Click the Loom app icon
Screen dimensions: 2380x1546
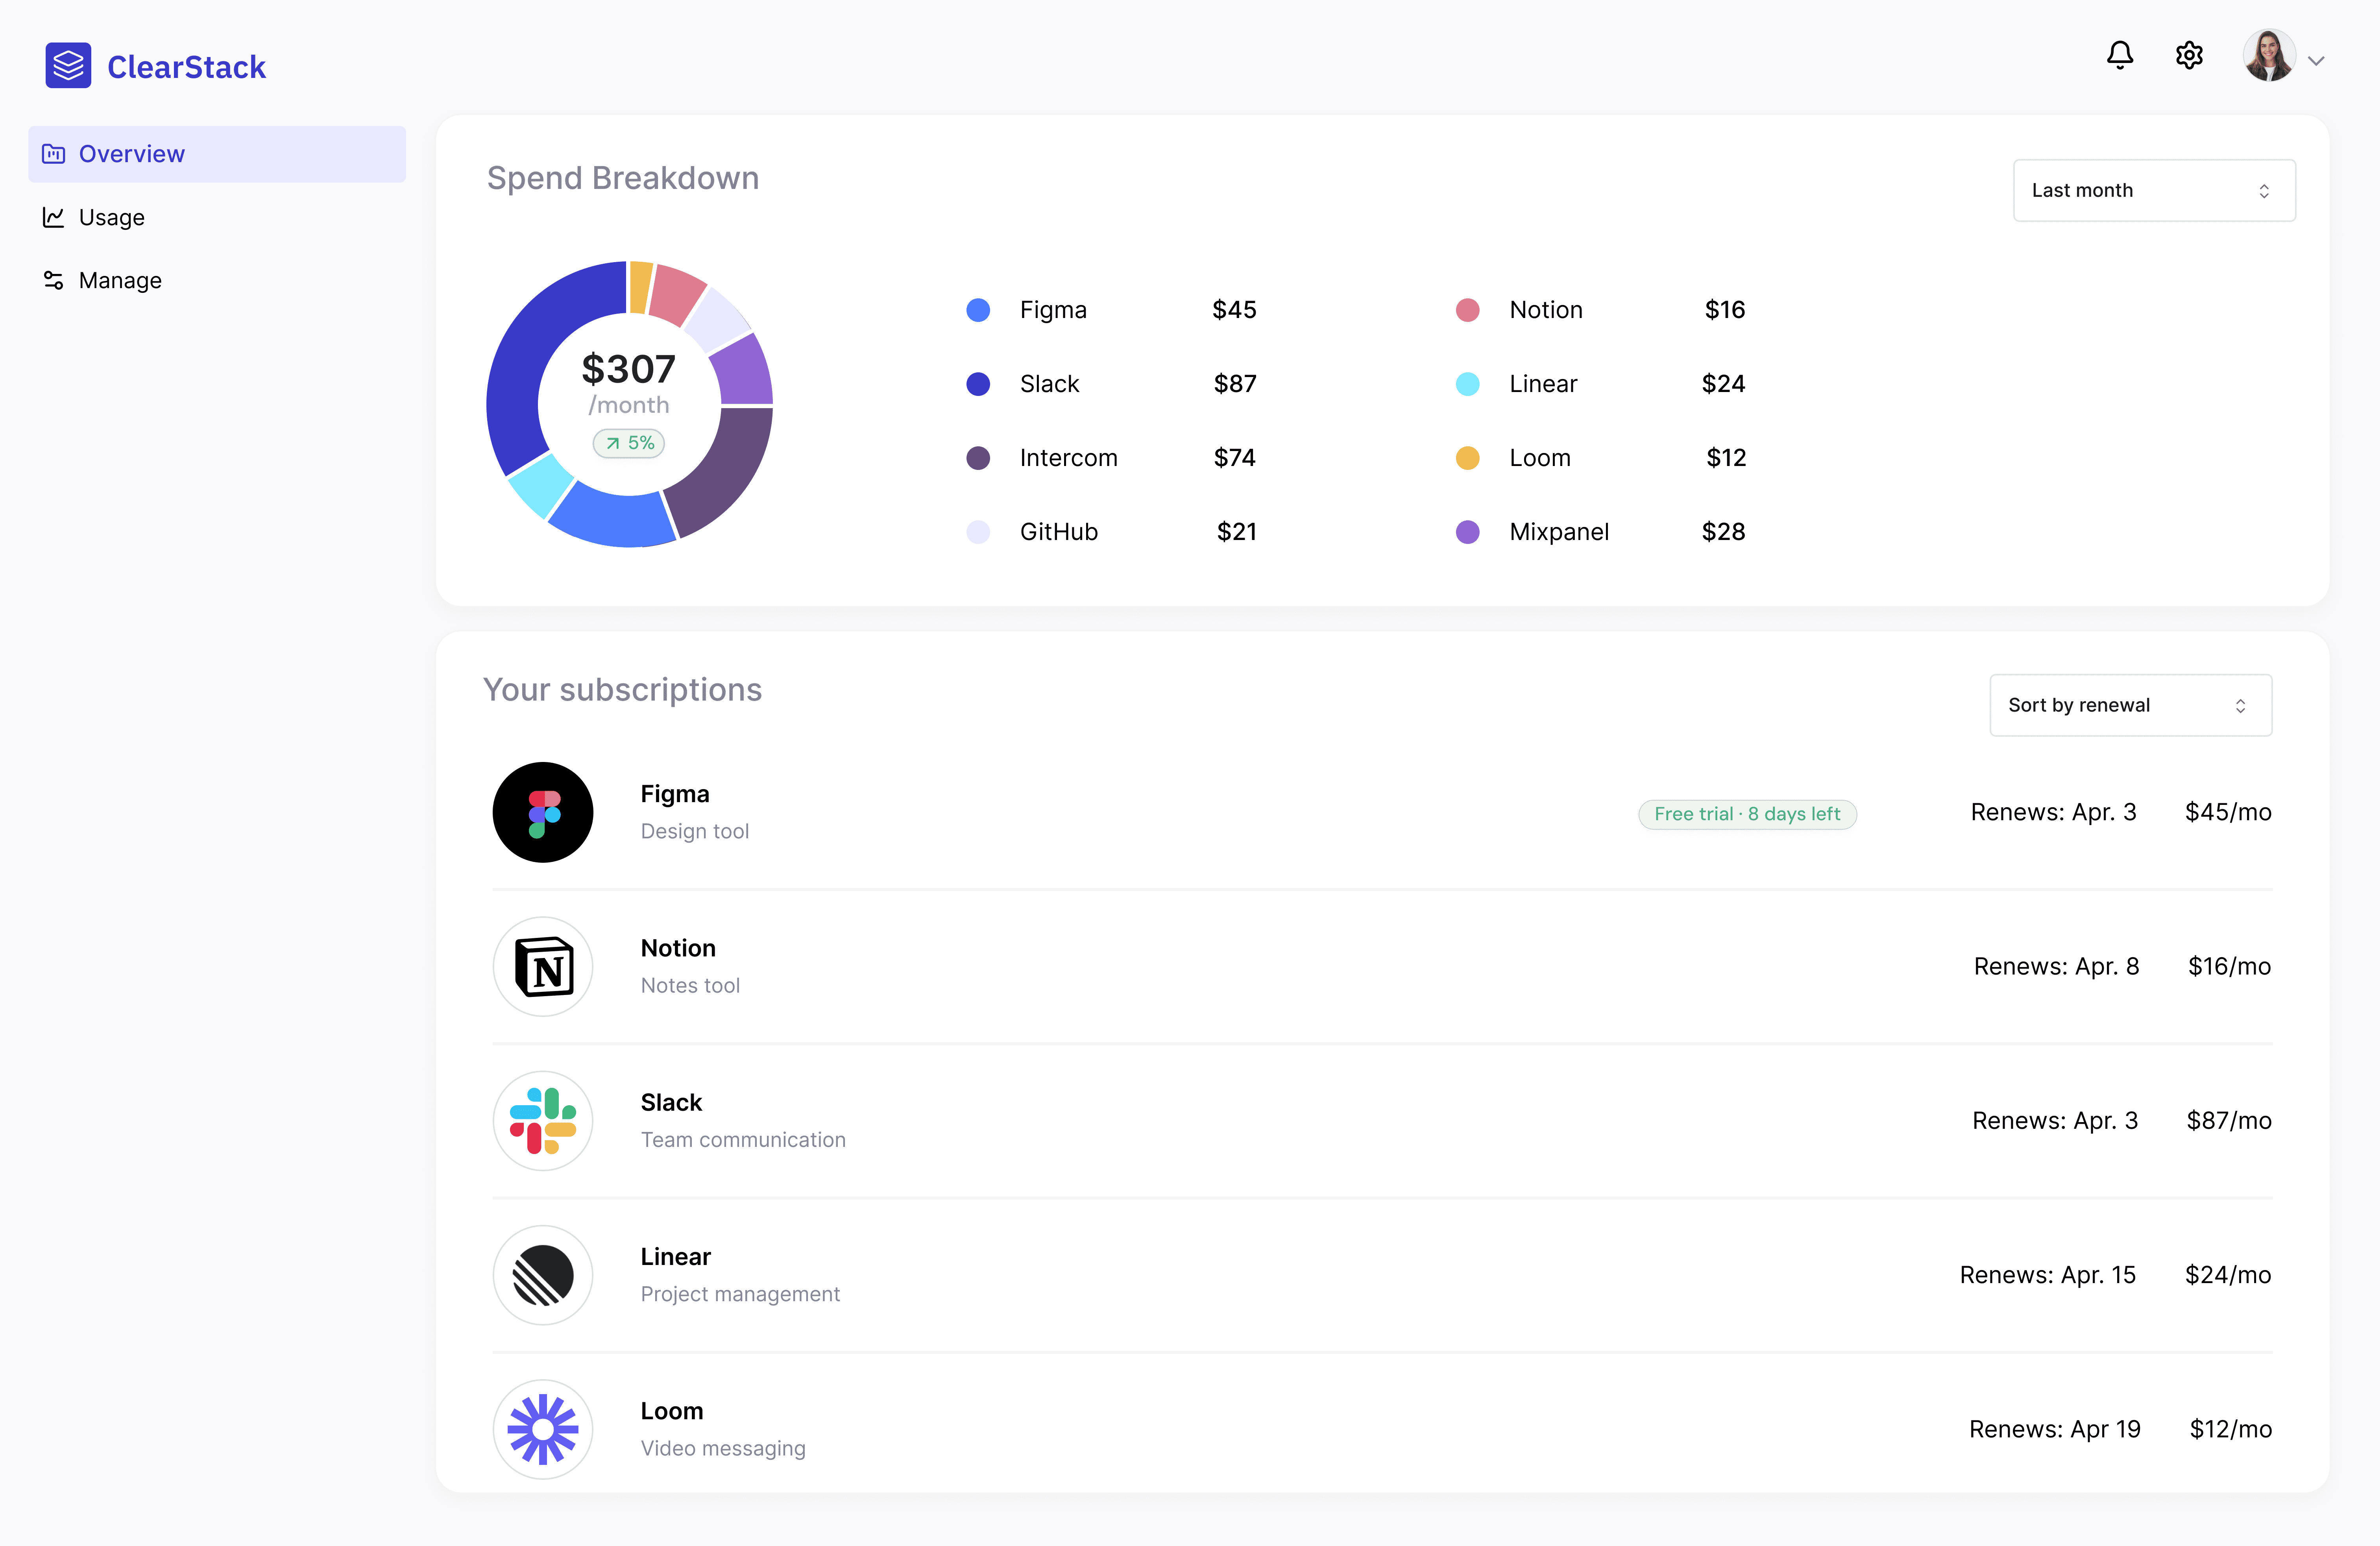(543, 1429)
